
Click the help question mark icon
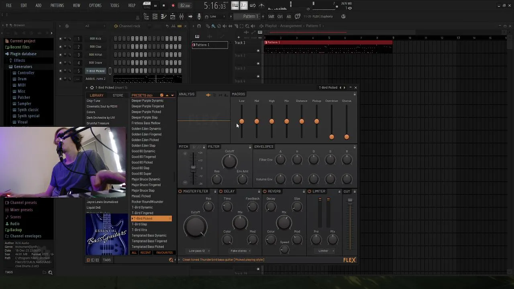[298, 16]
